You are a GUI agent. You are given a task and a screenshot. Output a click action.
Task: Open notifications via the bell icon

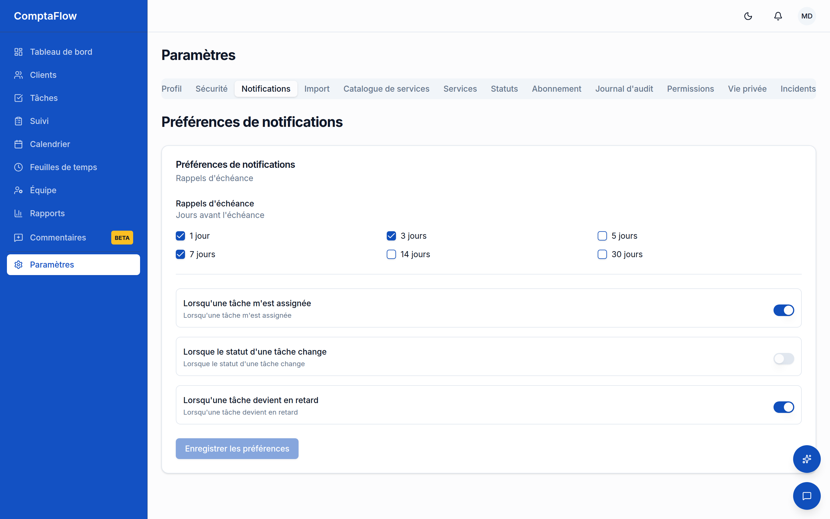[778, 16]
